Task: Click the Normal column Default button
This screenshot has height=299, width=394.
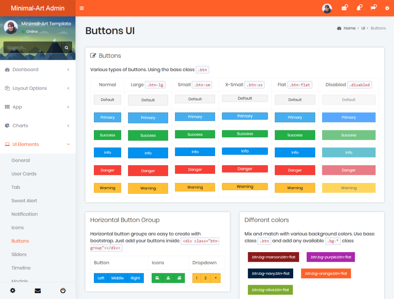Action: coord(108,100)
